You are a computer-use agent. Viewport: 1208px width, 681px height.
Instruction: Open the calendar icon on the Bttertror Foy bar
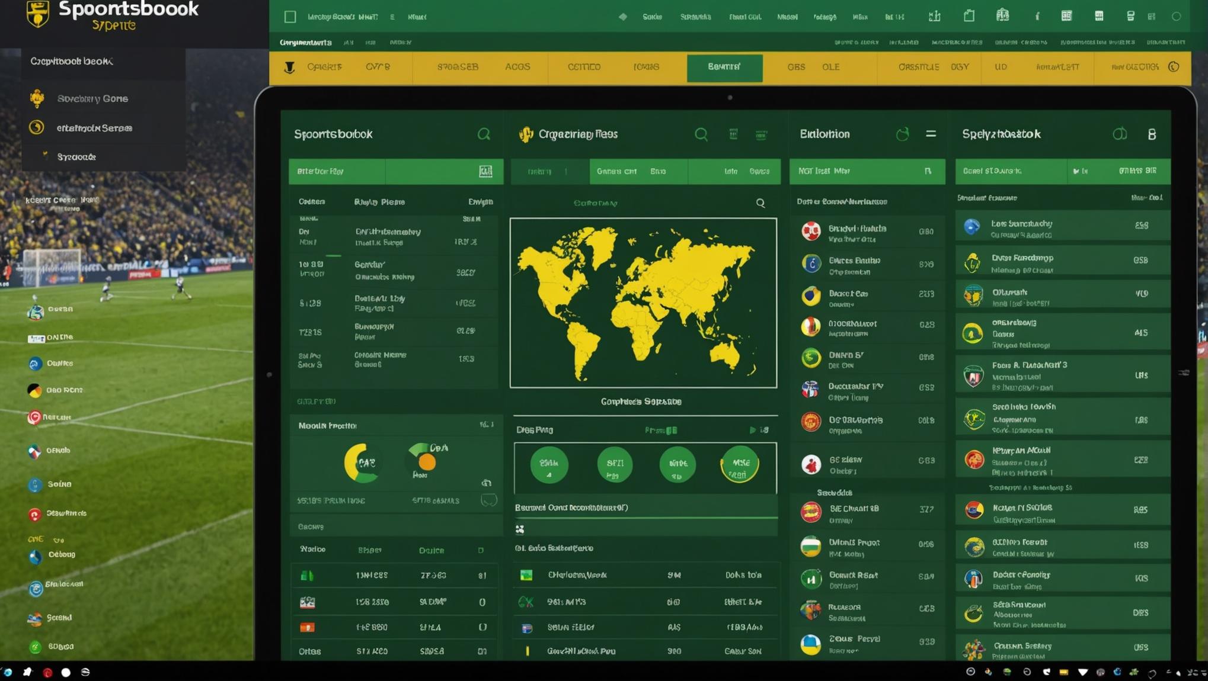point(485,171)
